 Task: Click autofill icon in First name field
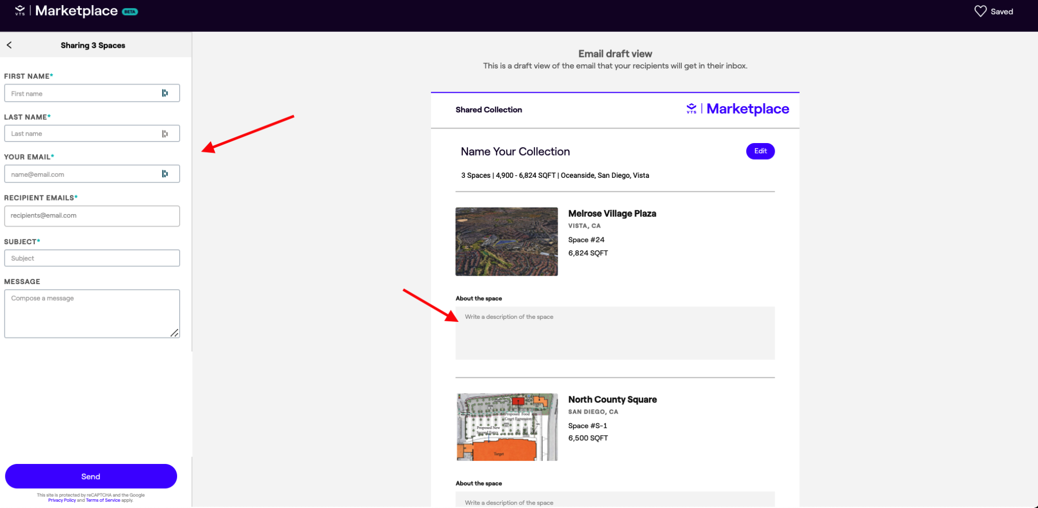pyautogui.click(x=165, y=93)
